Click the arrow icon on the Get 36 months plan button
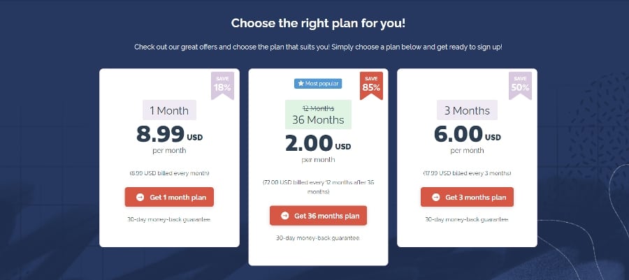Image resolution: width=629 pixels, height=280 pixels. click(x=284, y=216)
